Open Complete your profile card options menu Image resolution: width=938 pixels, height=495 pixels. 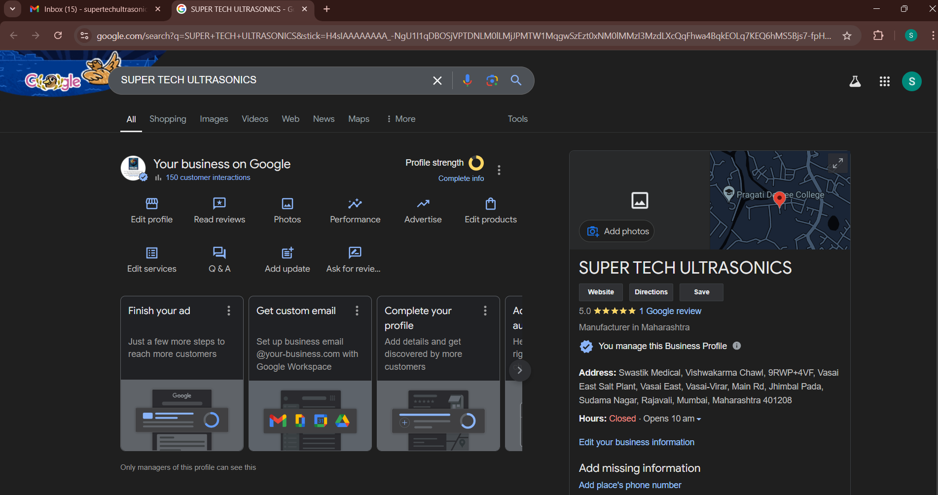click(x=485, y=311)
